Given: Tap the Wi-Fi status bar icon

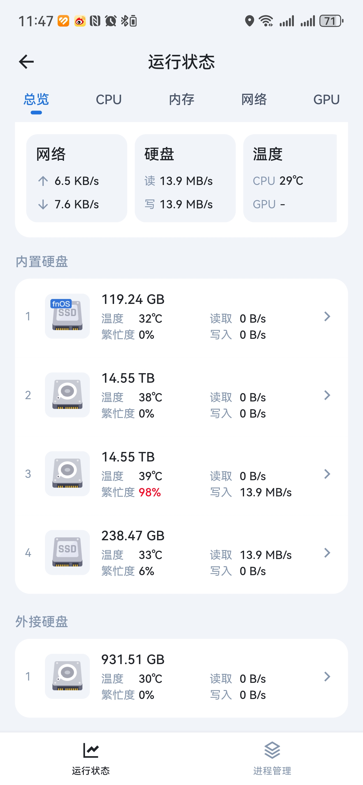Looking at the screenshot, I should 266,21.
